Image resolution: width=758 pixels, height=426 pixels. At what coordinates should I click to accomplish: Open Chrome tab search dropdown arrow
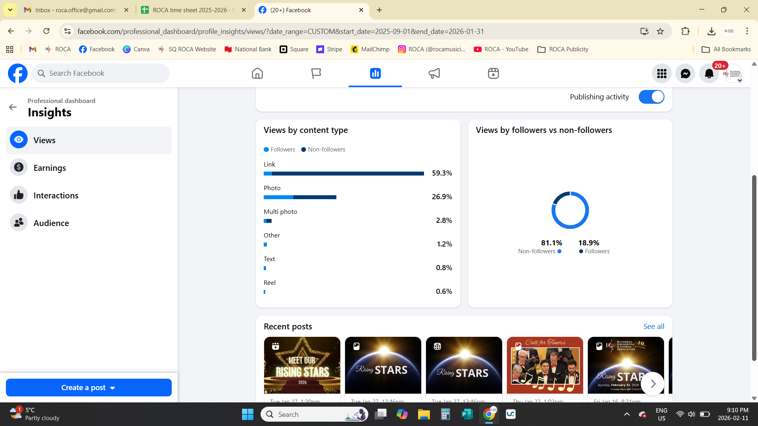(x=10, y=10)
